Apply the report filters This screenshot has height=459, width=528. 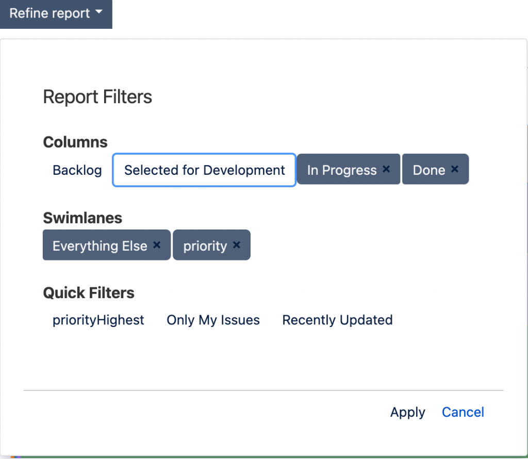point(407,412)
